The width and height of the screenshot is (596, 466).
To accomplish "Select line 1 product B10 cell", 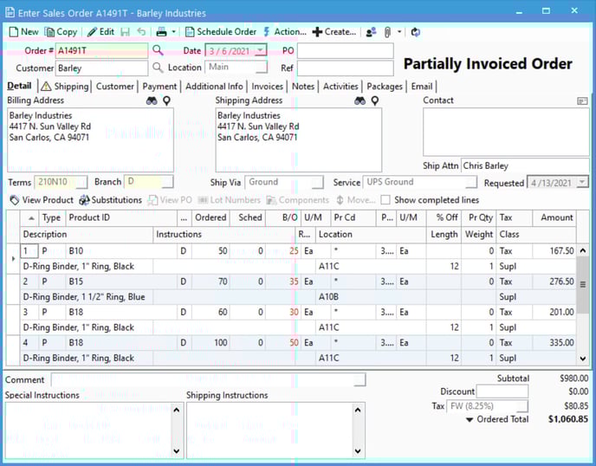I will tap(121, 251).
